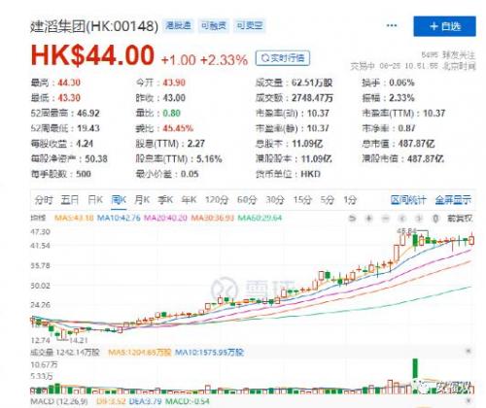Image resolution: width=486 pixels, height=408 pixels.
Task: Click the reset/undo chart icon
Action: (352, 219)
